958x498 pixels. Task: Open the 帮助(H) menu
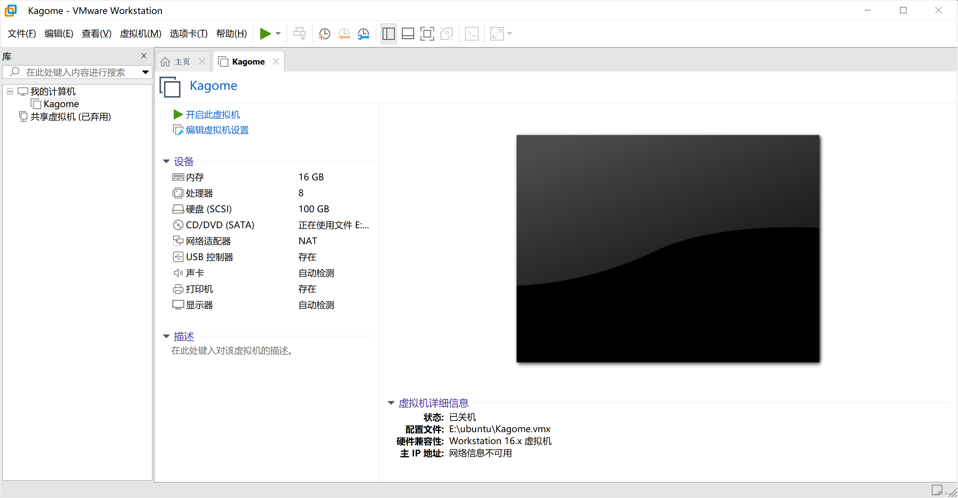click(x=232, y=34)
